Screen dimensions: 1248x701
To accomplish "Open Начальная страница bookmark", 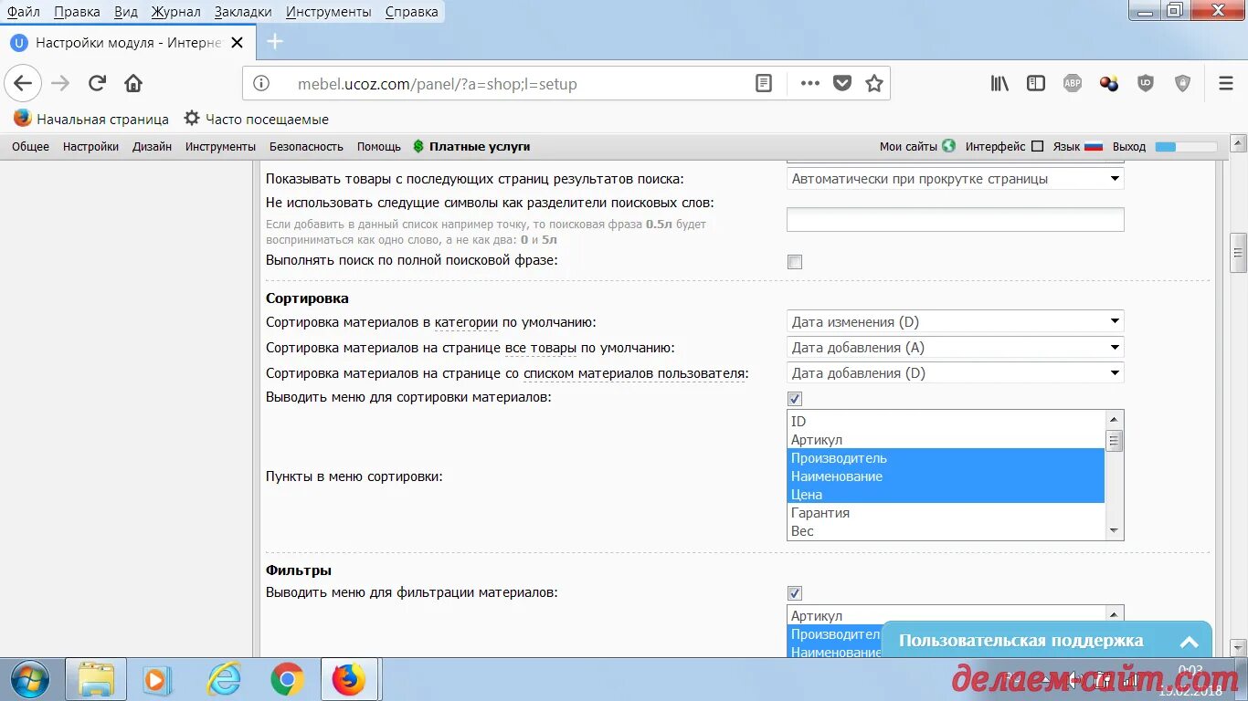I will tap(91, 119).
